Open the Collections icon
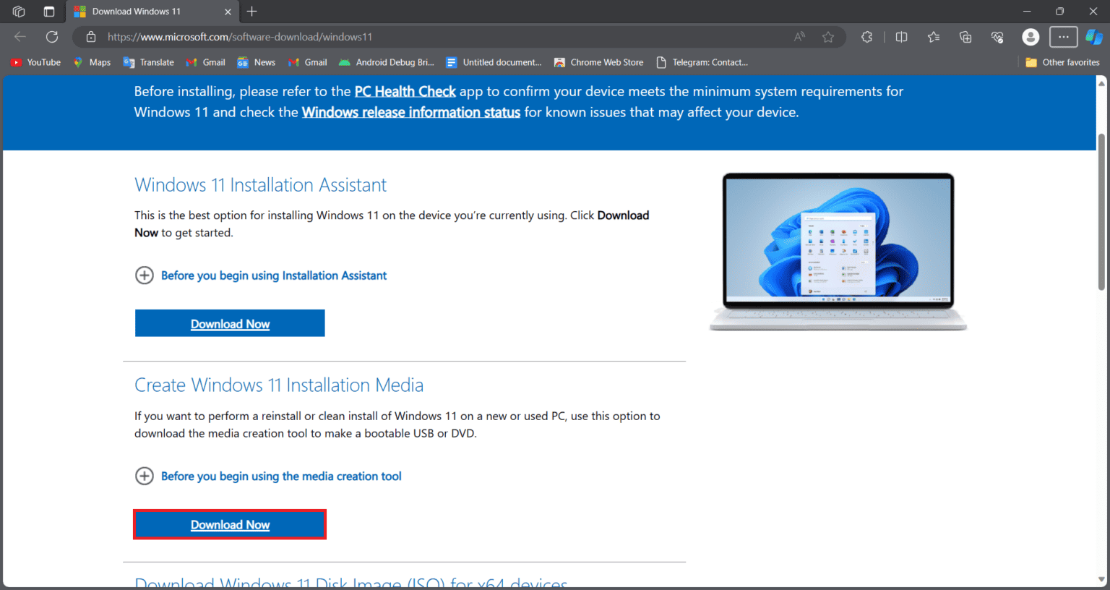 tap(965, 37)
